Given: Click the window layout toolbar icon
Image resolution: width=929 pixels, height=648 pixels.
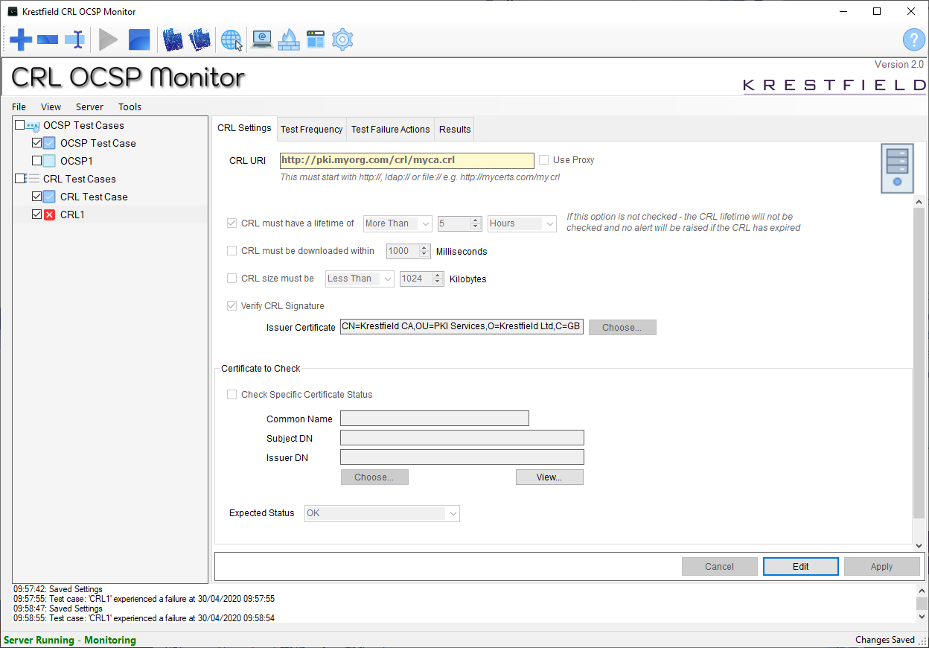Looking at the screenshot, I should click(x=316, y=39).
